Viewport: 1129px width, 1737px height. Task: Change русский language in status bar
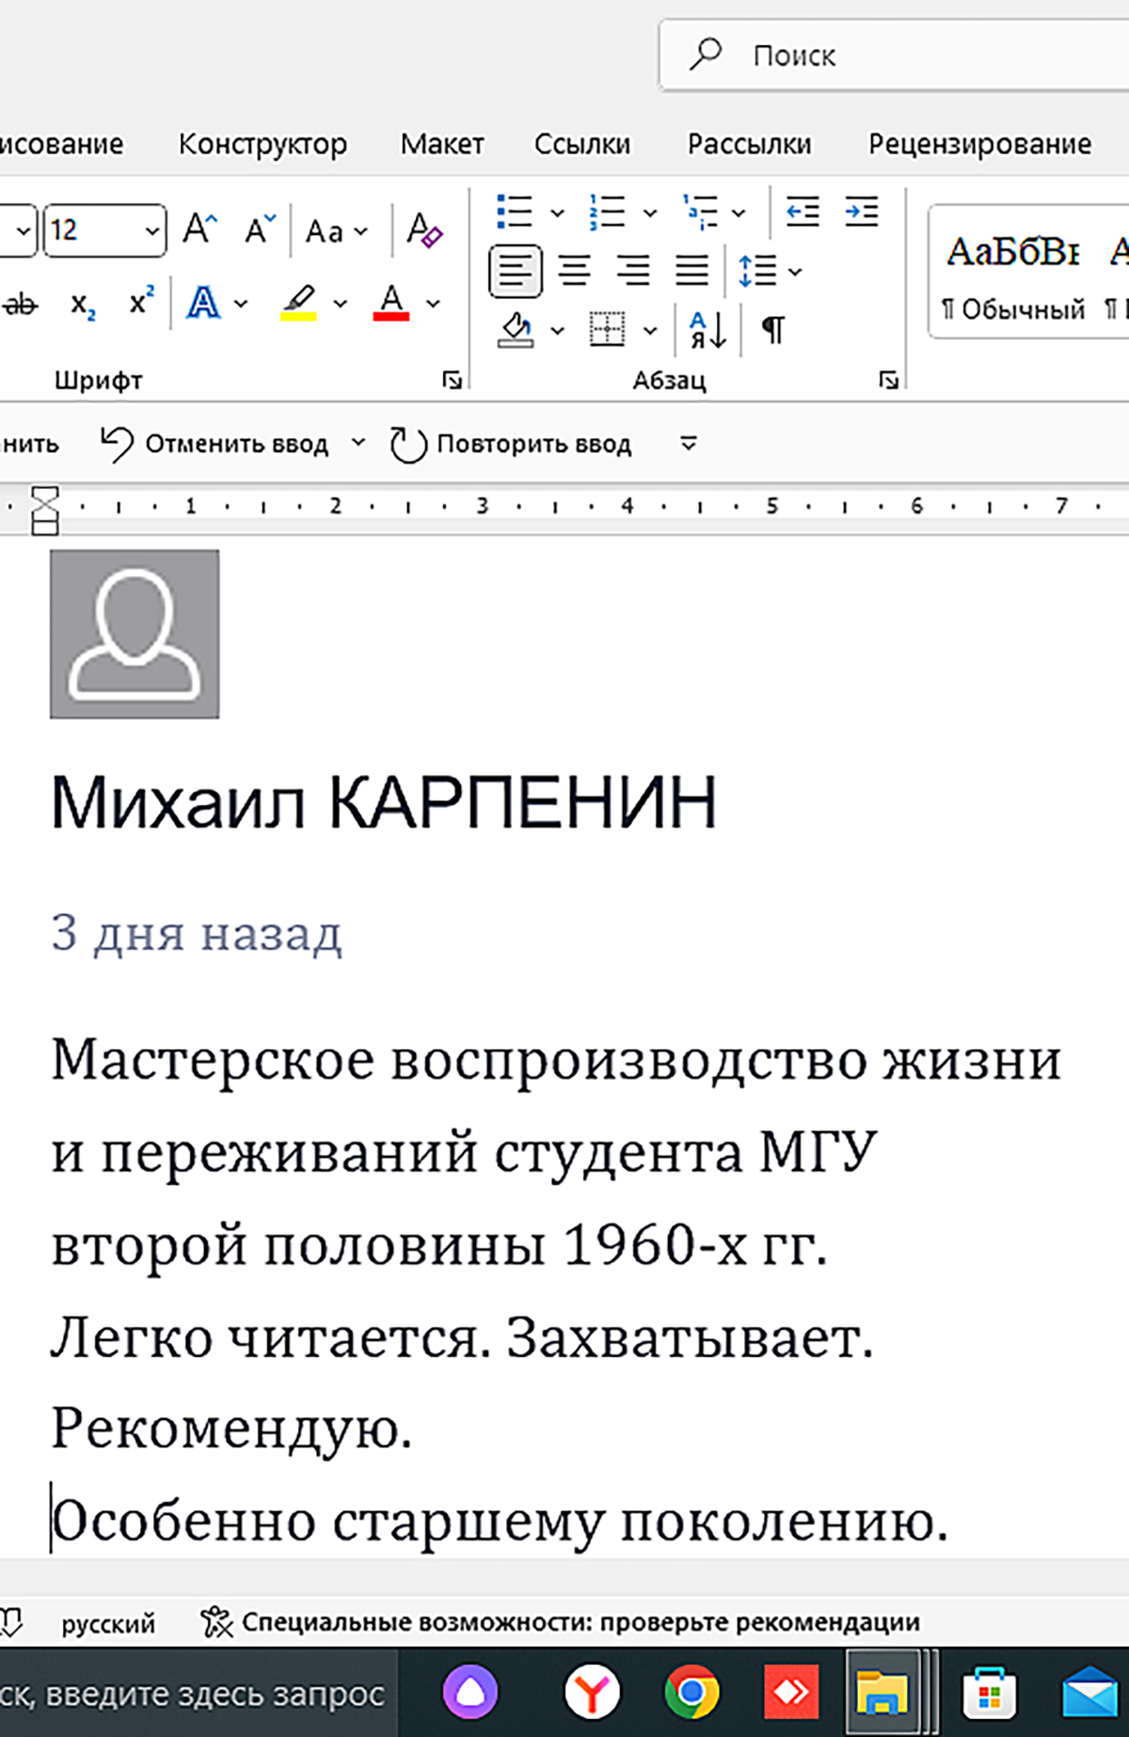[x=108, y=1624]
